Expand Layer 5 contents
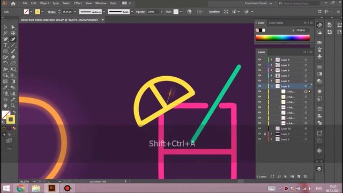The height and width of the screenshot is (193, 343). (x=272, y=65)
